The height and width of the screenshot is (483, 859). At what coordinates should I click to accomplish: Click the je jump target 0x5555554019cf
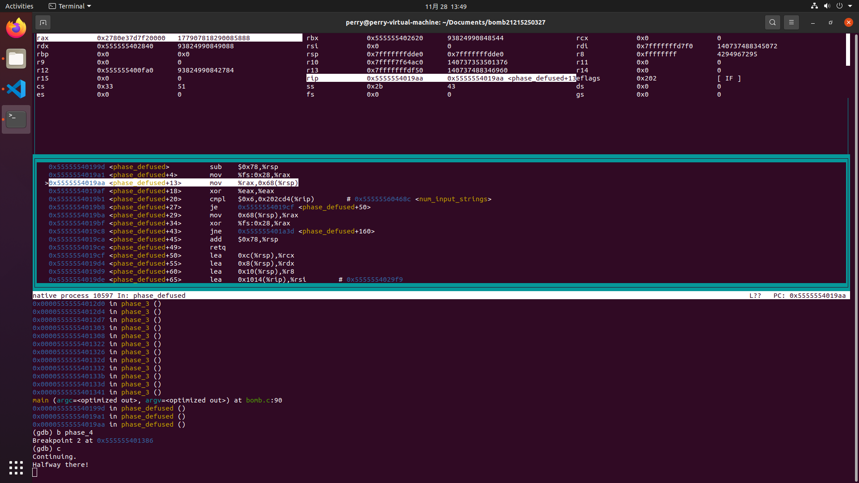pyautogui.click(x=266, y=207)
